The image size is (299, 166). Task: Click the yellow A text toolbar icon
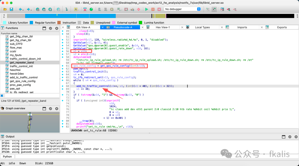76,9
